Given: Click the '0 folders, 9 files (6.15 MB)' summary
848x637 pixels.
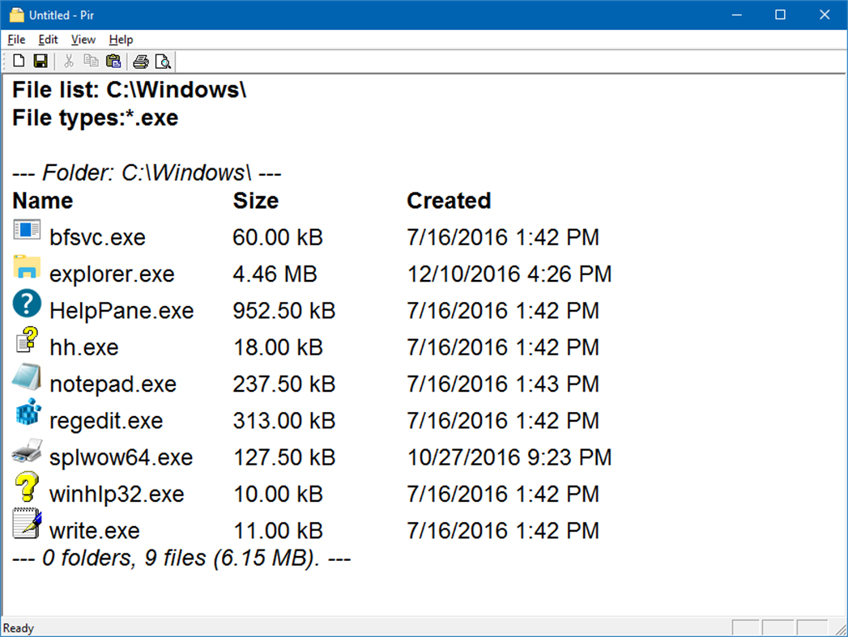Looking at the screenshot, I should 181,558.
